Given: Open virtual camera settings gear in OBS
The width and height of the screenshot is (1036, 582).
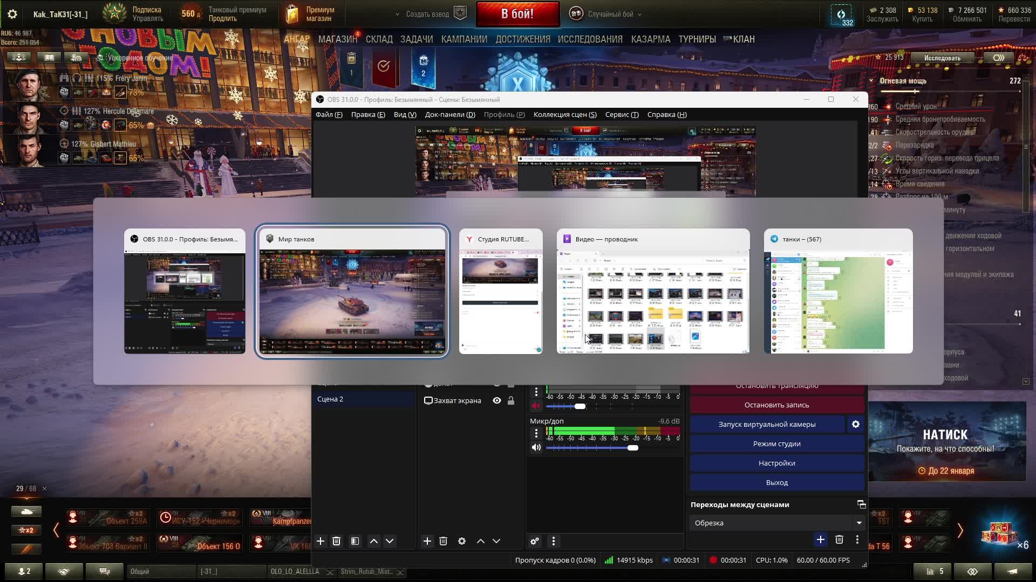Looking at the screenshot, I should click(x=856, y=425).
